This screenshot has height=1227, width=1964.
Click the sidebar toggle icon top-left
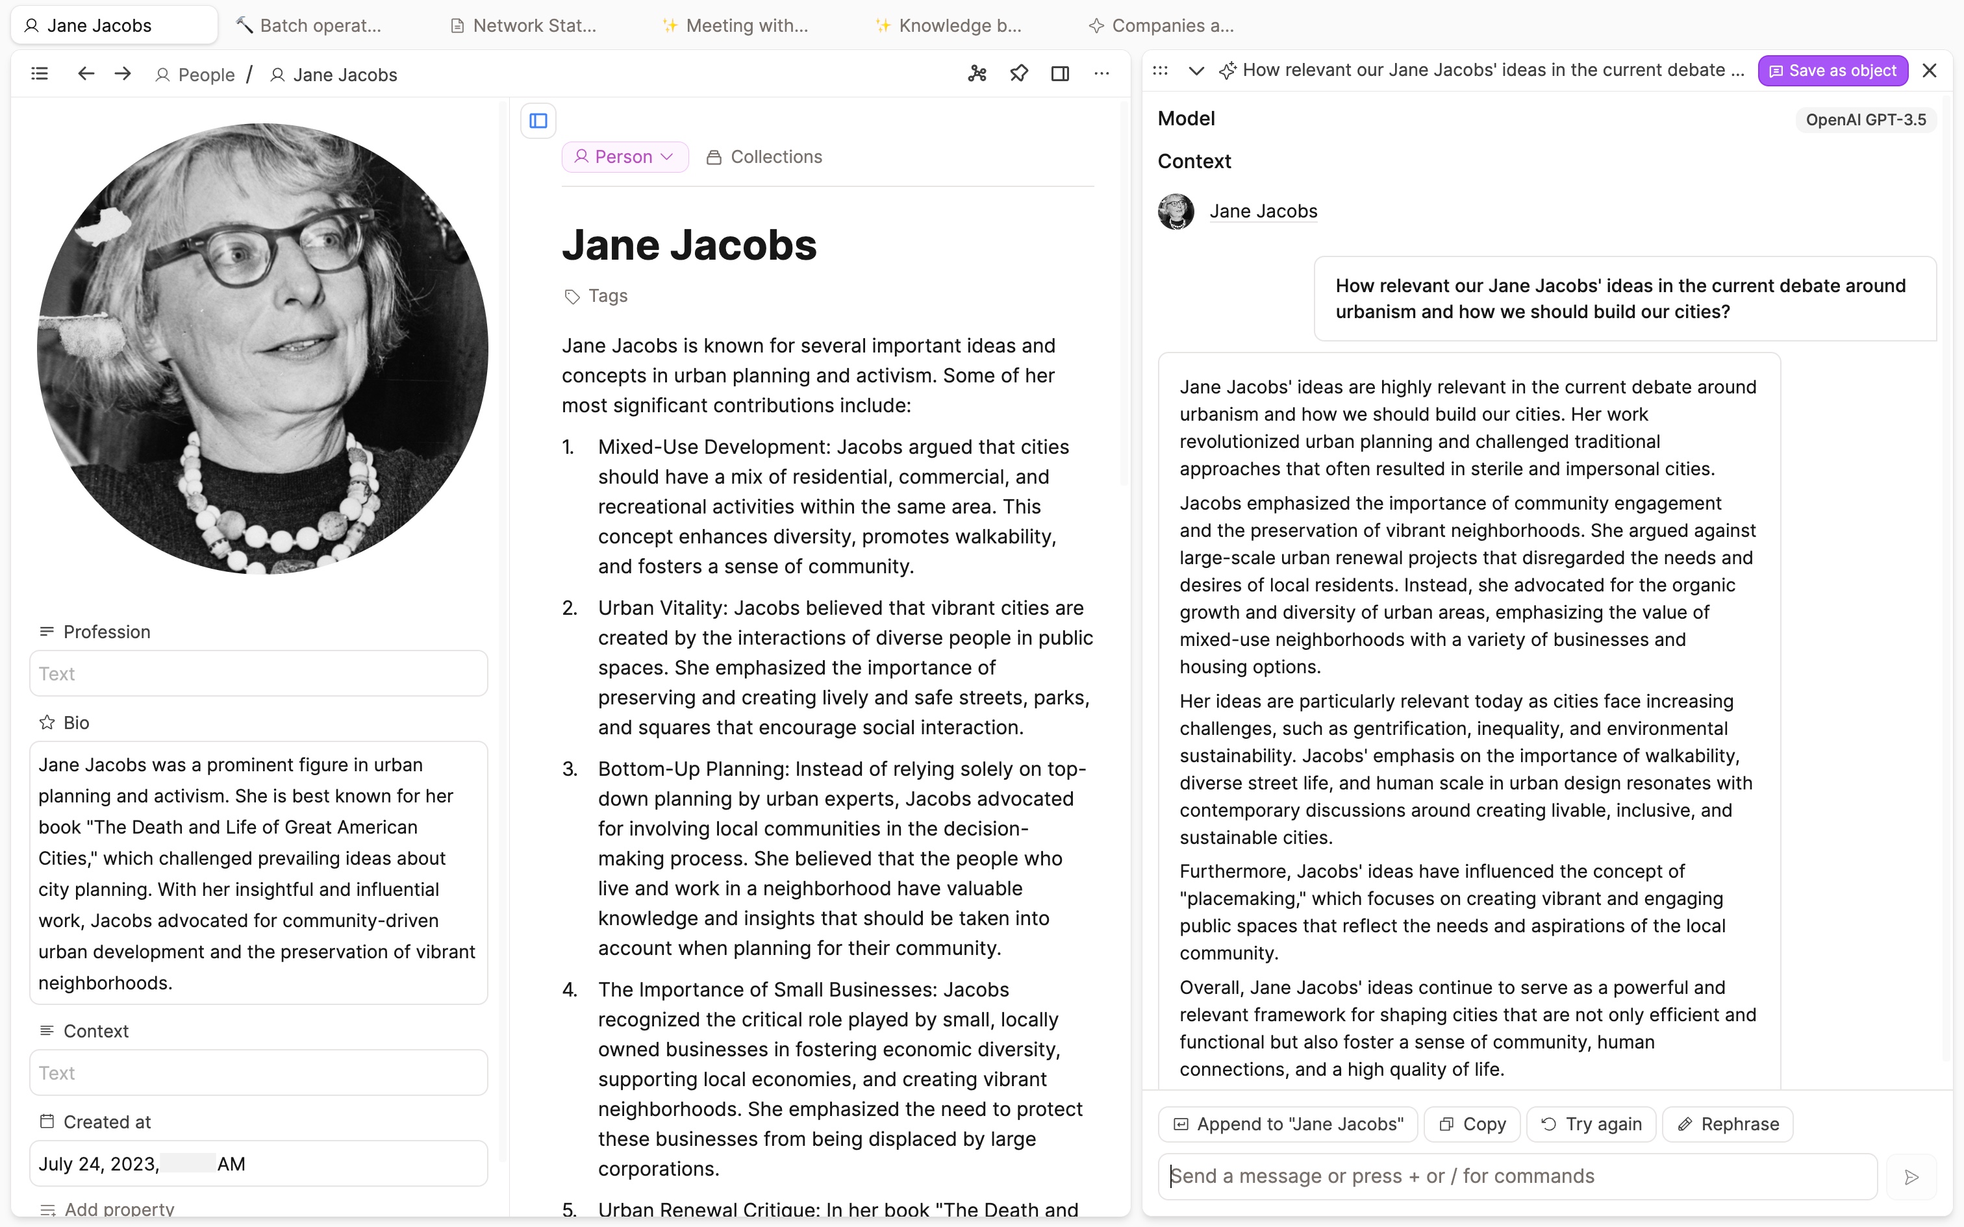point(40,75)
